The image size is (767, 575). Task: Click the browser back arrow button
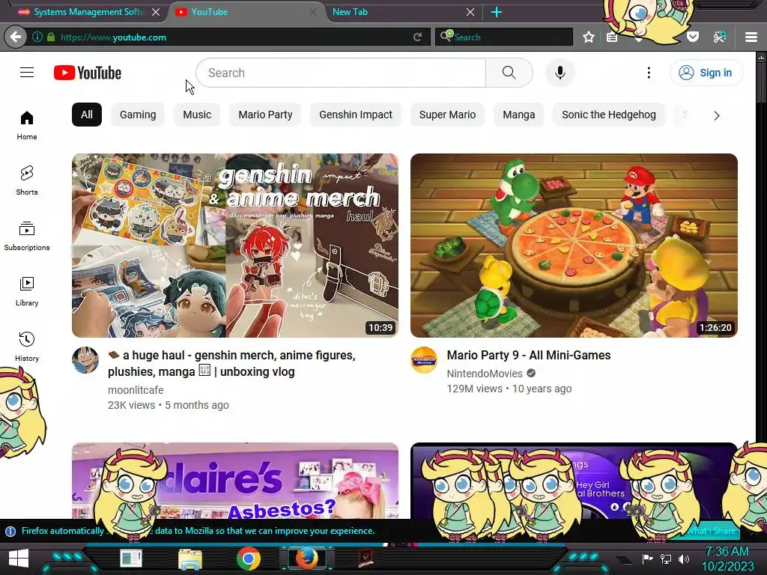pos(16,37)
